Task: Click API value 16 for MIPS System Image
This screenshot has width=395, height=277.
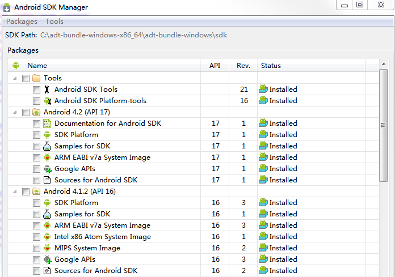Action: point(216,248)
